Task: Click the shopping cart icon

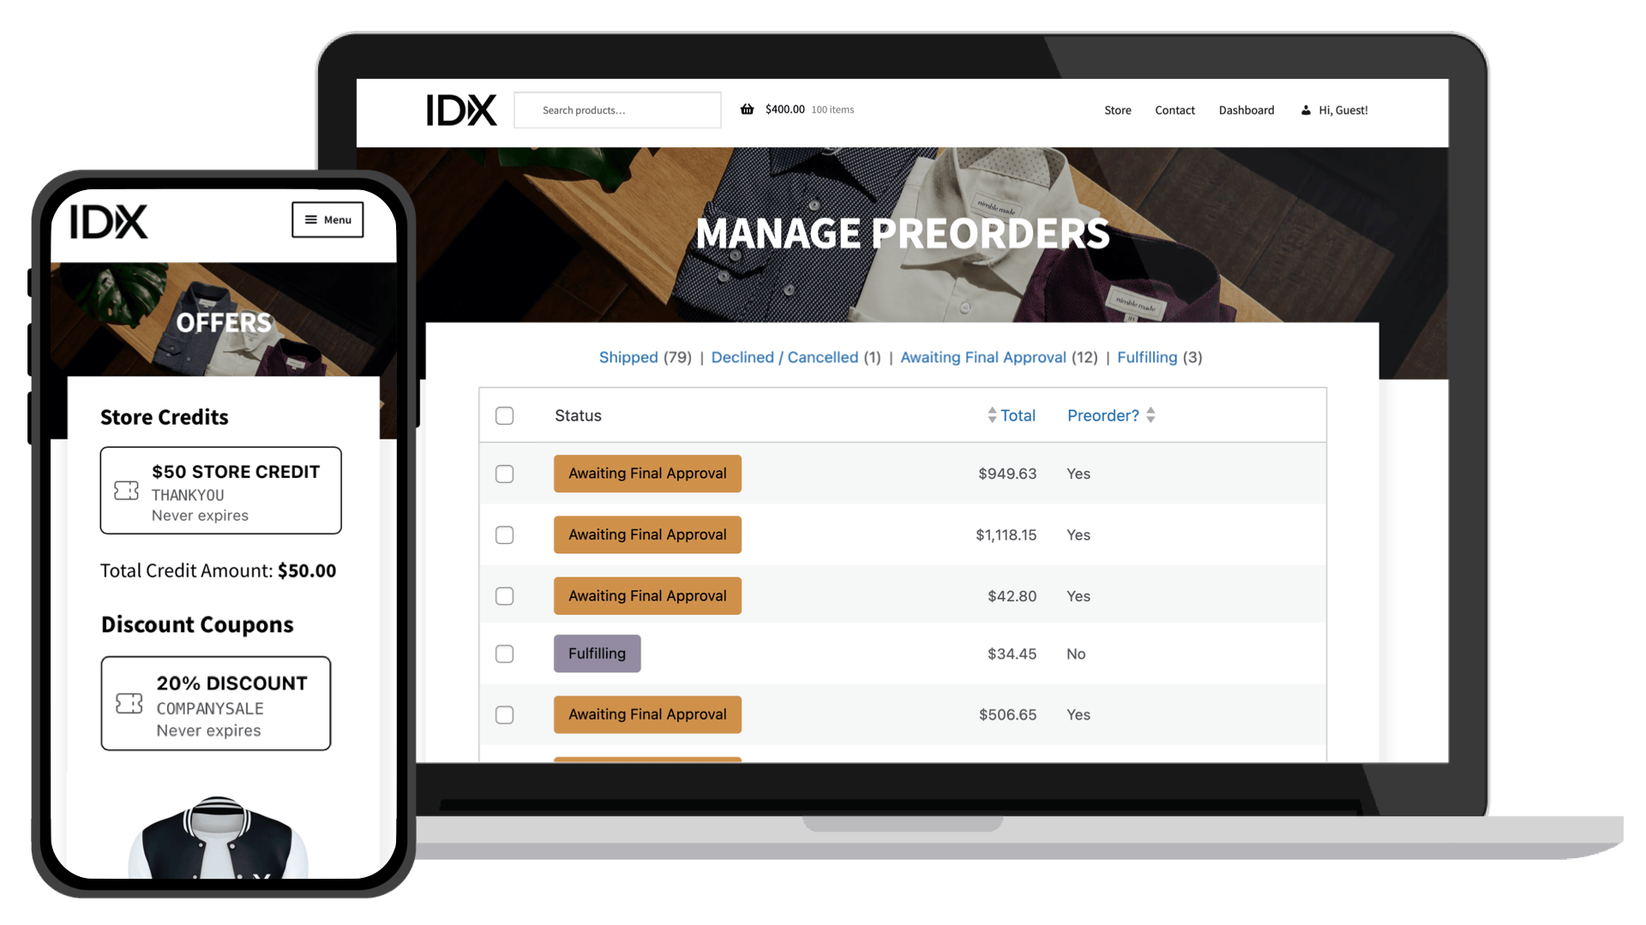Action: (746, 110)
